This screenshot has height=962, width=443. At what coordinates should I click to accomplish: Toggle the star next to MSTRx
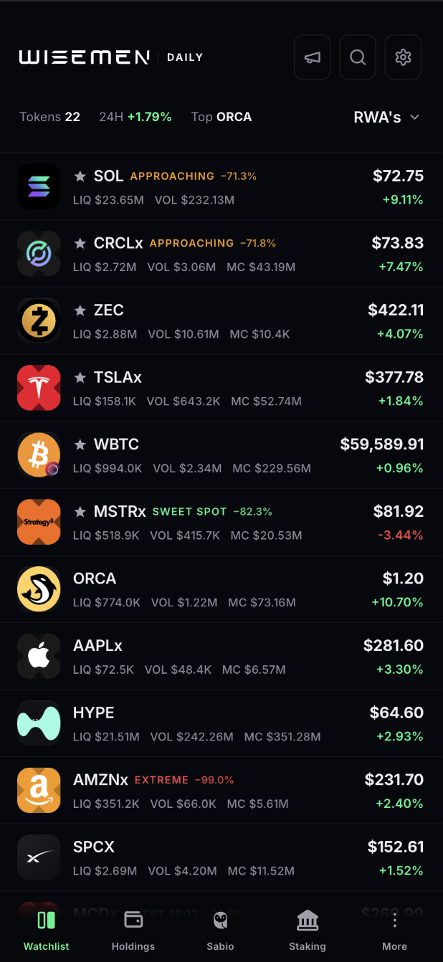click(x=80, y=512)
